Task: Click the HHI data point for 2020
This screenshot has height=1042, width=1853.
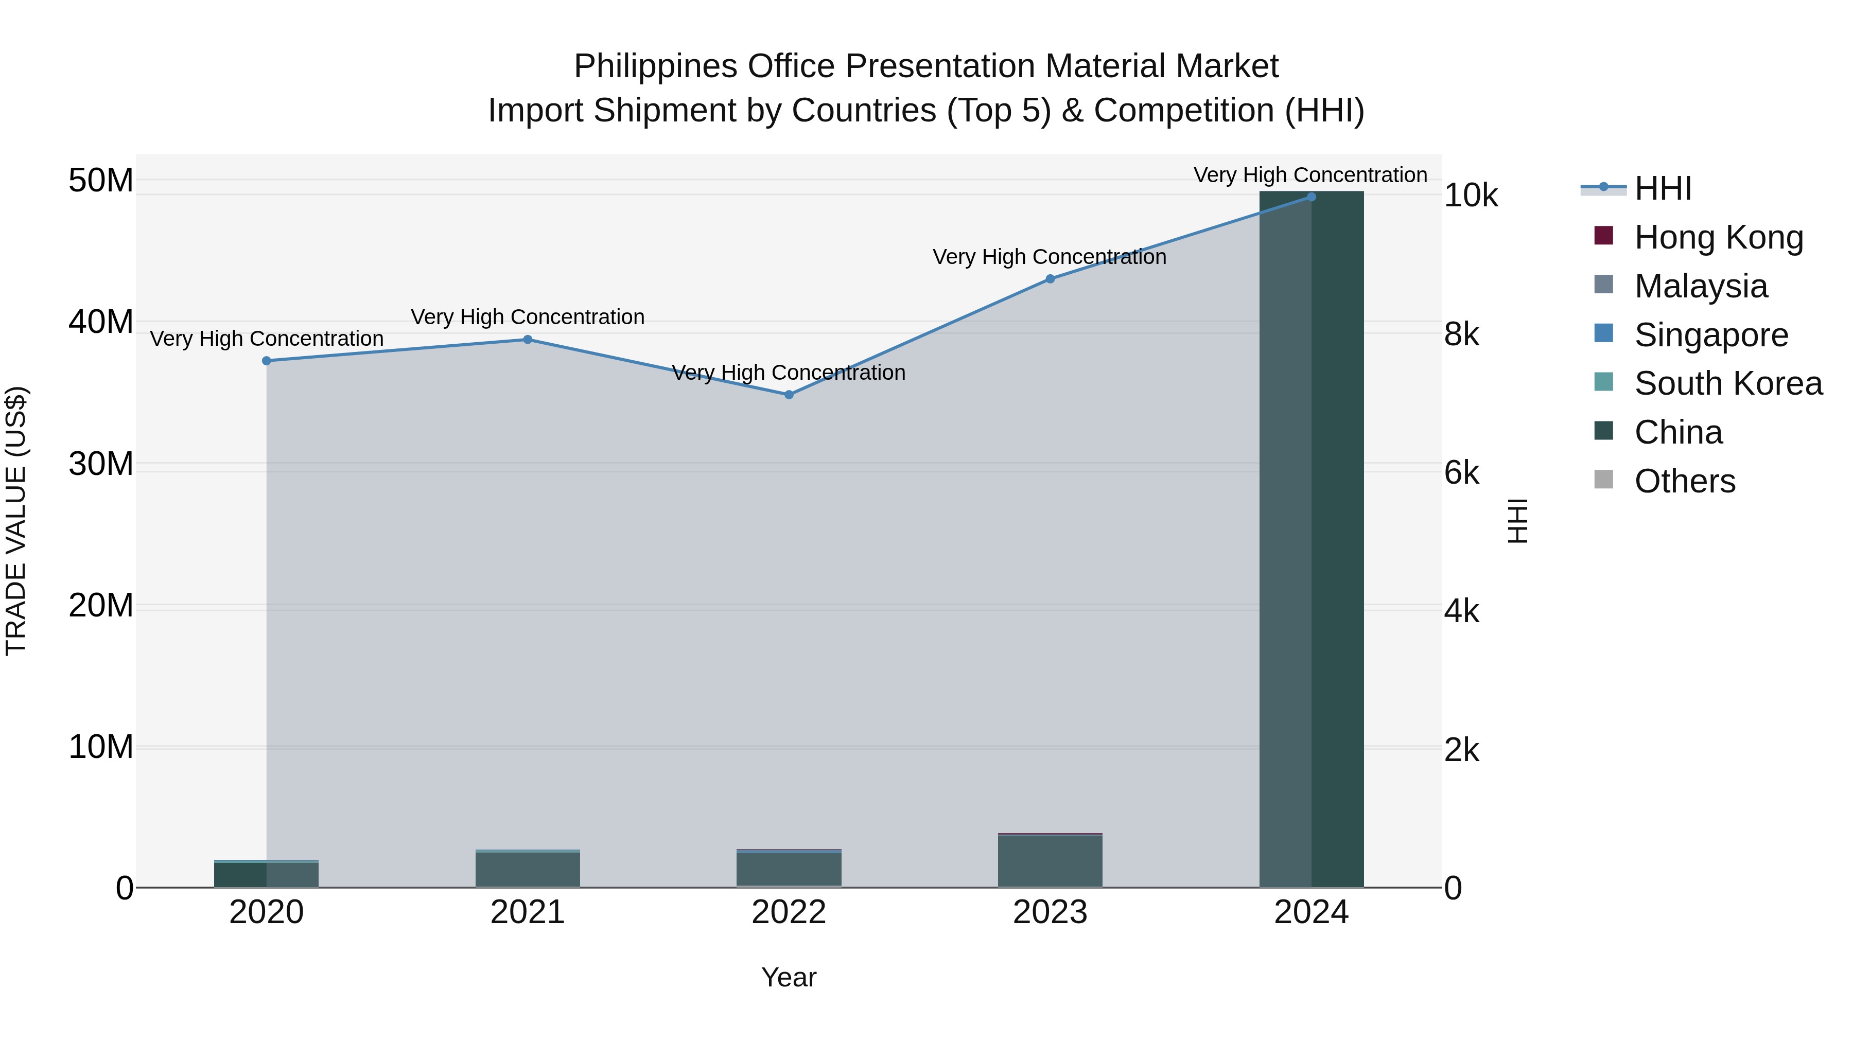Action: pyautogui.click(x=266, y=361)
